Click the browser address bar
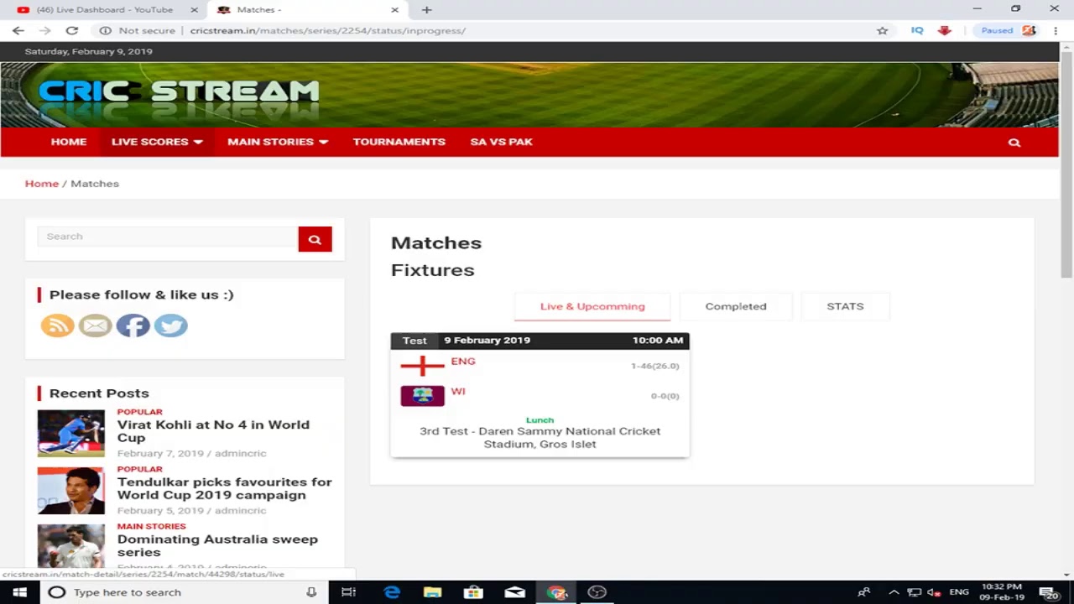This screenshot has height=604, width=1074. click(x=487, y=30)
